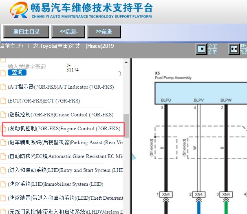Go forward with >>前进 button

point(104,32)
